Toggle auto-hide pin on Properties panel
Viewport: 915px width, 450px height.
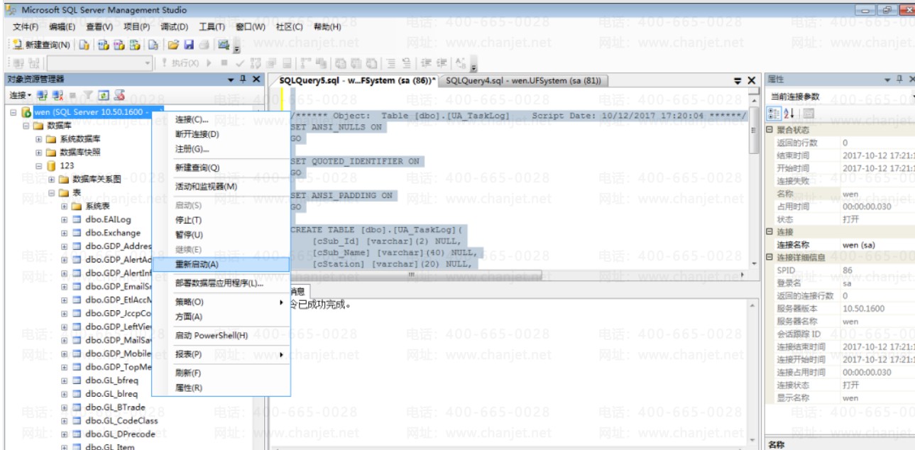tap(899, 79)
